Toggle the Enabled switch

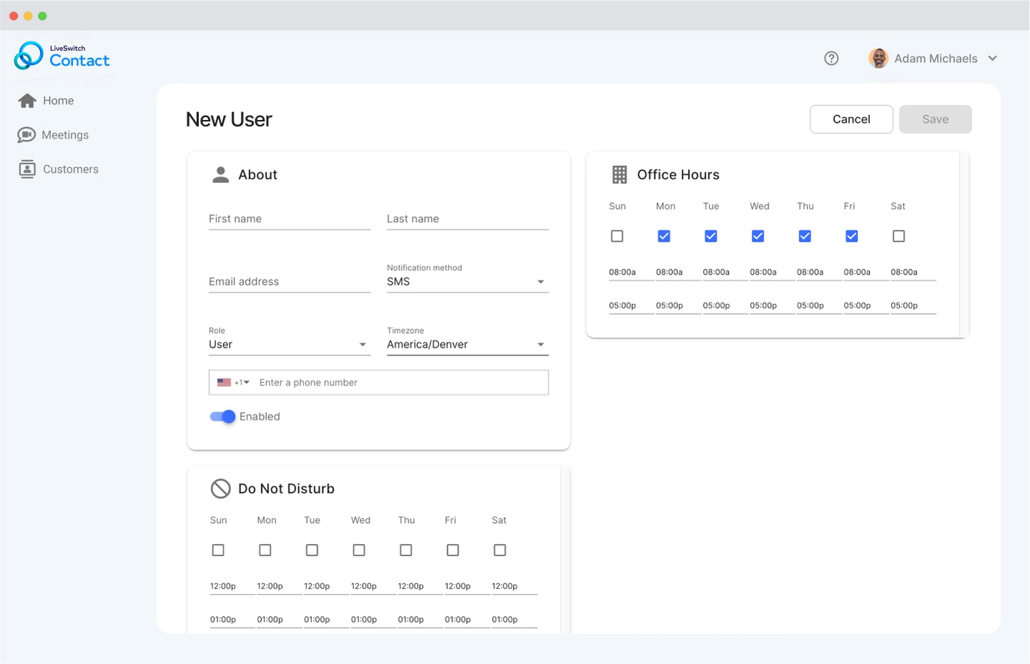pos(222,417)
